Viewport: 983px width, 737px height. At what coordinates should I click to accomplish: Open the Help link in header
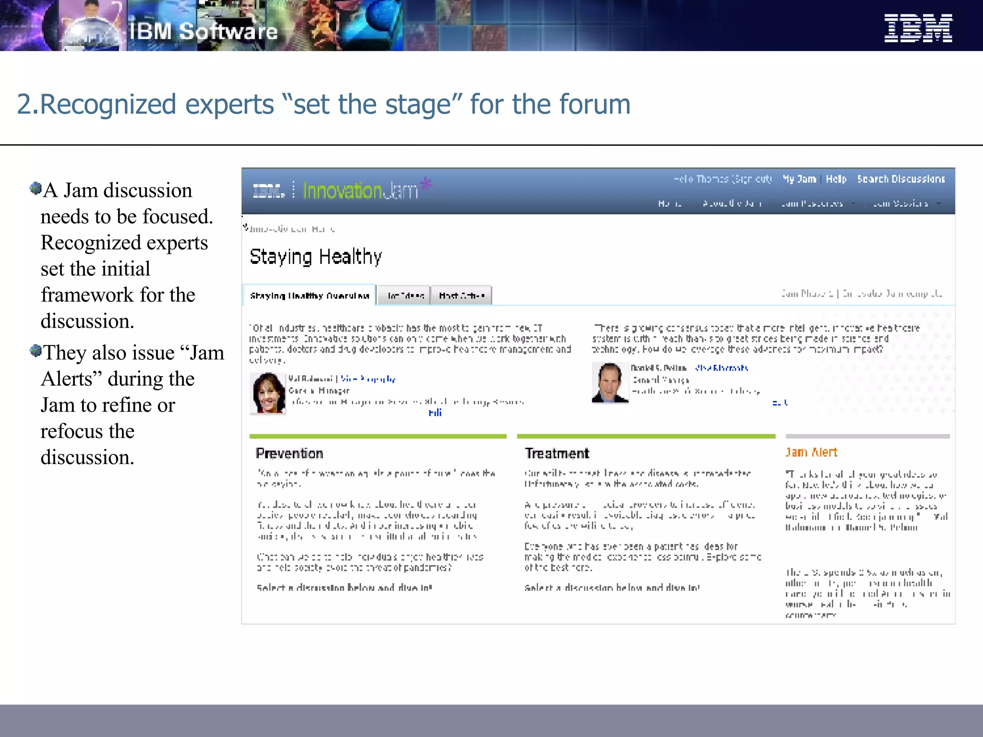836,179
